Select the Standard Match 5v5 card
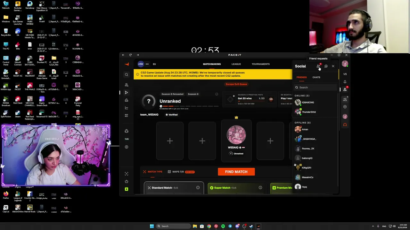Image resolution: width=410 pixels, height=230 pixels. click(174, 188)
